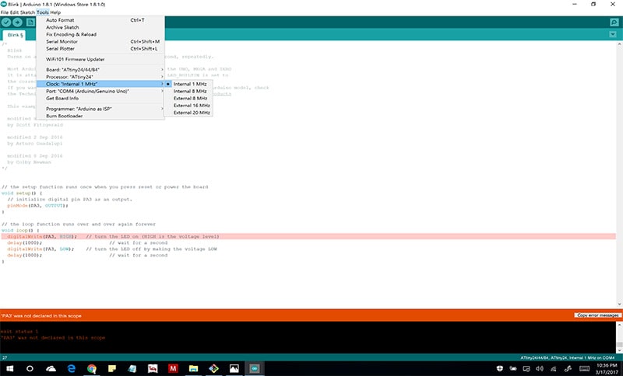Image resolution: width=623 pixels, height=376 pixels.
Task: Open the Serial Monitor magnifier icon
Action: [x=614, y=23]
